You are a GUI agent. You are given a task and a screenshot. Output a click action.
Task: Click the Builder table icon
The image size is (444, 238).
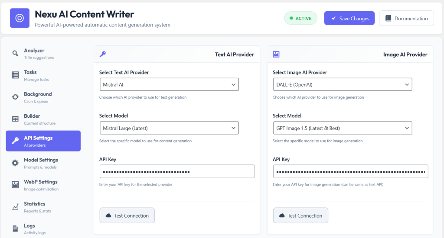(15, 119)
